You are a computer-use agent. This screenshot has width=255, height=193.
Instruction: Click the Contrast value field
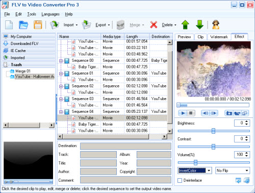pos(239,139)
